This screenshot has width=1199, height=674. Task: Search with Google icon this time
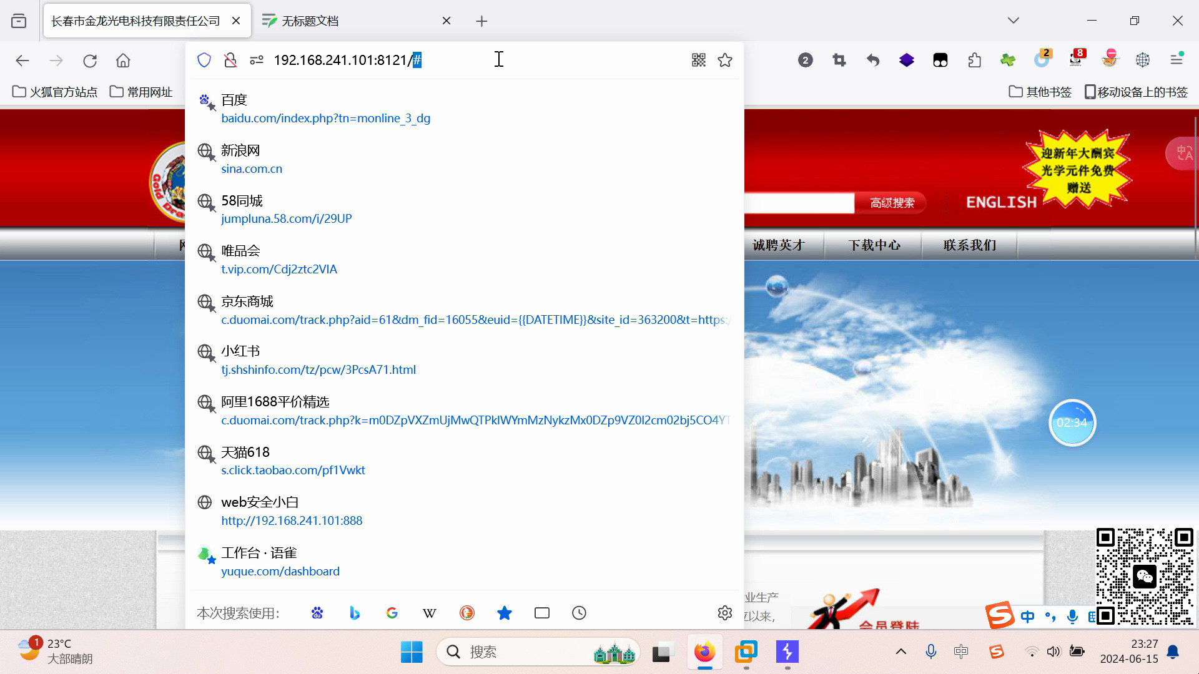tap(392, 613)
